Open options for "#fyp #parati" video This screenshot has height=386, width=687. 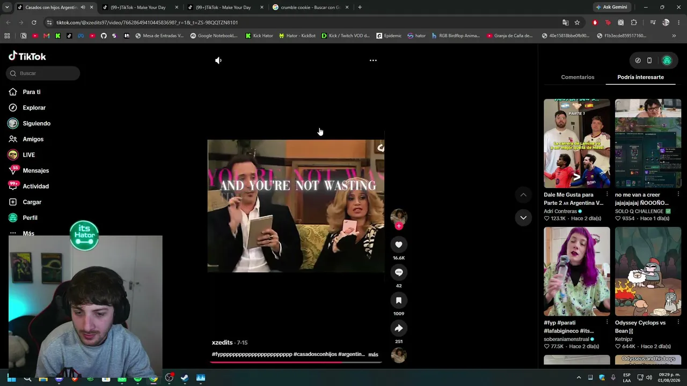[x=607, y=323]
